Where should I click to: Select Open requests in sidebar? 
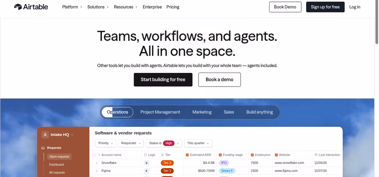[x=59, y=157]
